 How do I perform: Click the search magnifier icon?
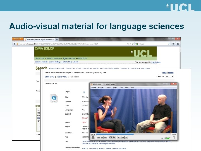169,44
